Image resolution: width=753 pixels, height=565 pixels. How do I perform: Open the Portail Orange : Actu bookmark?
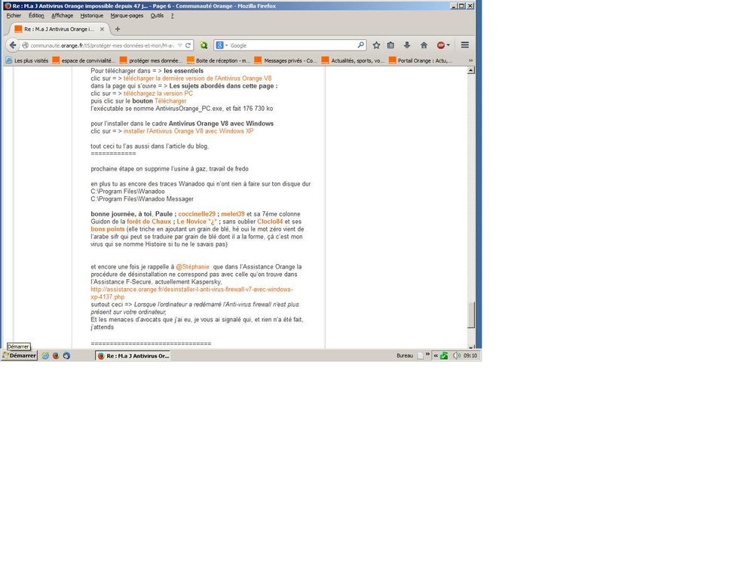[421, 60]
